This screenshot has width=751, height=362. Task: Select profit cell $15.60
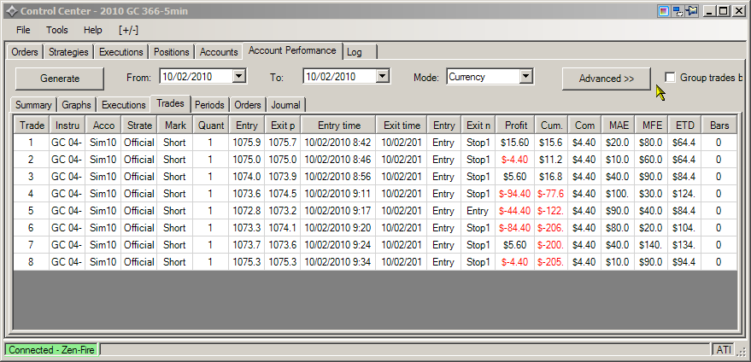click(x=515, y=143)
